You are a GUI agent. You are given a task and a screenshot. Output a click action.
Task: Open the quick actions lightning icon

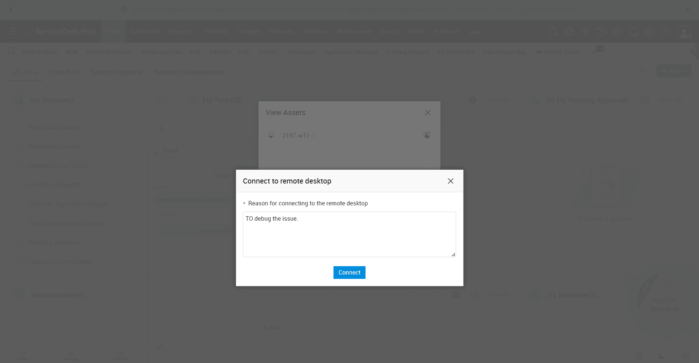585,32
